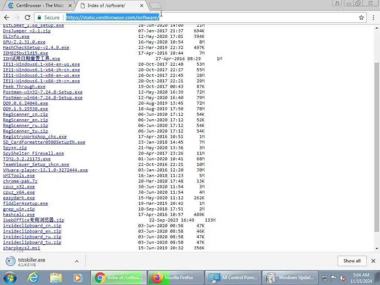Download GLInfo.exe
The width and height of the screenshot is (380, 285).
click(x=16, y=36)
